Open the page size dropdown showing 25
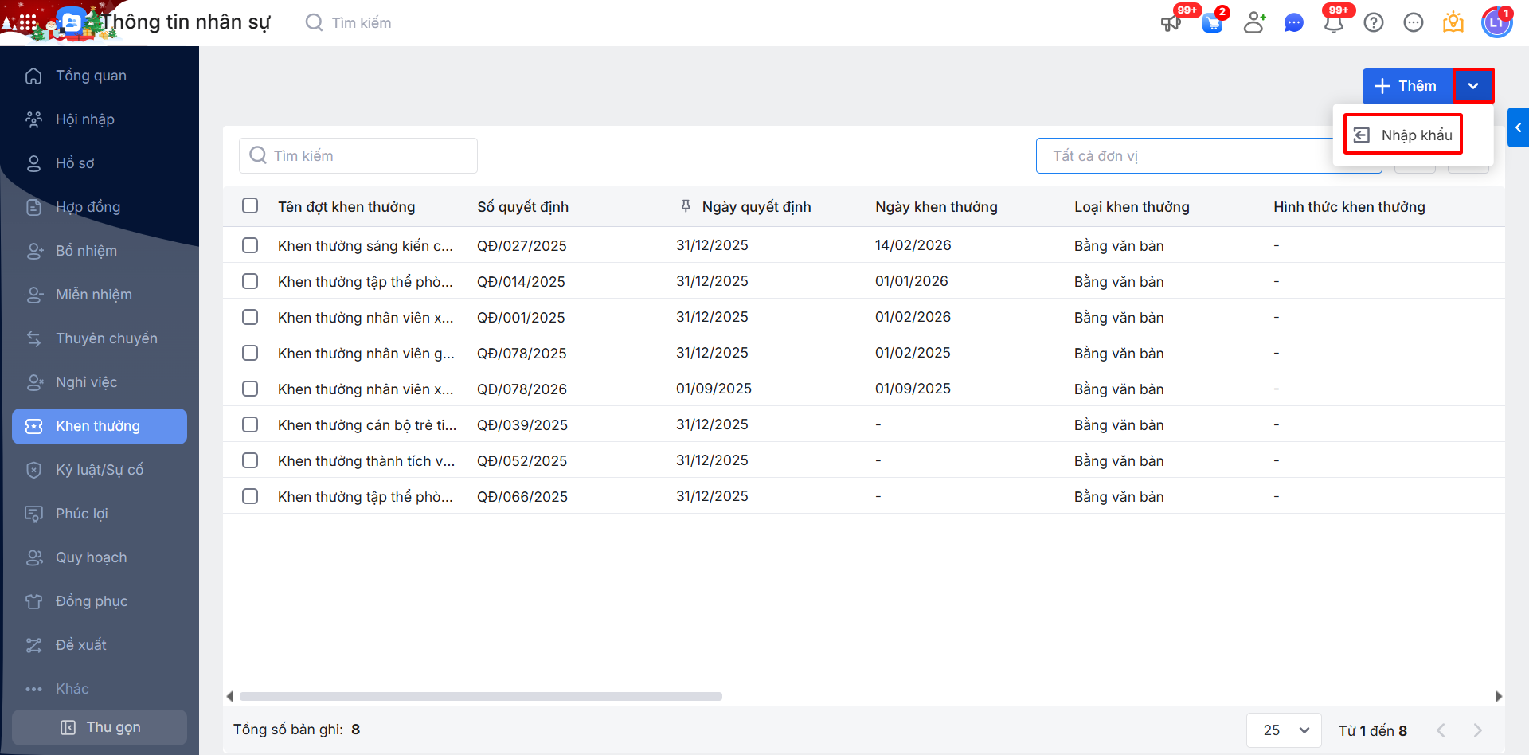 [1284, 730]
